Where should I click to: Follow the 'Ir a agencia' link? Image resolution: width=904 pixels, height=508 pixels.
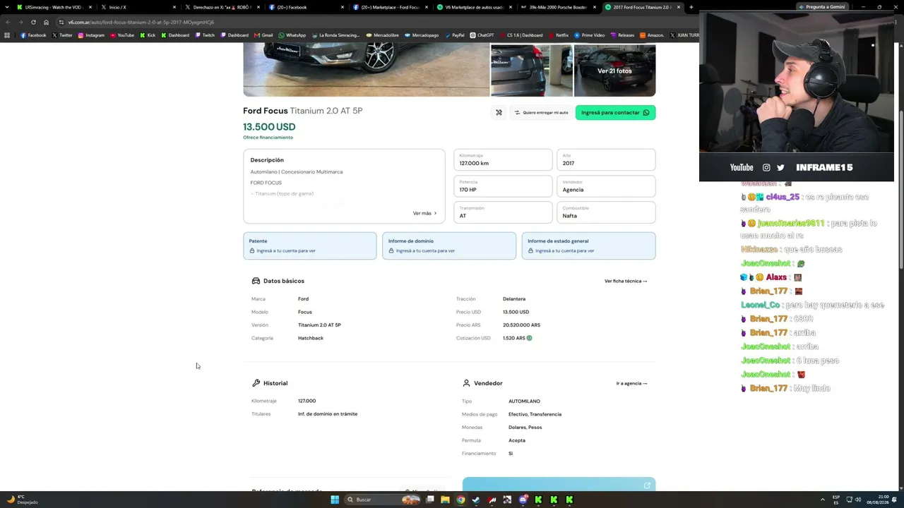click(631, 383)
